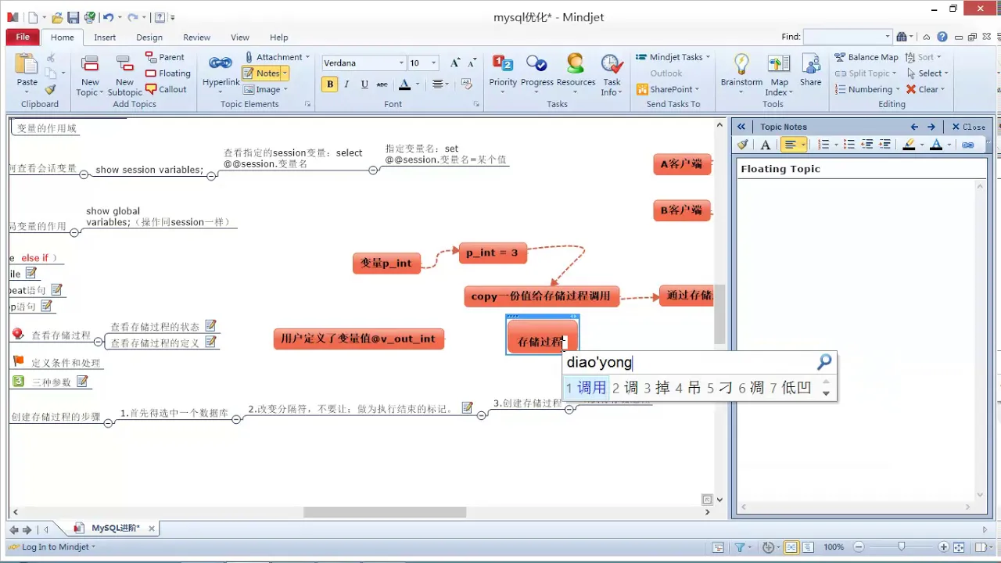This screenshot has height=563, width=1001.
Task: Click the New Topic icon
Action: point(90,65)
